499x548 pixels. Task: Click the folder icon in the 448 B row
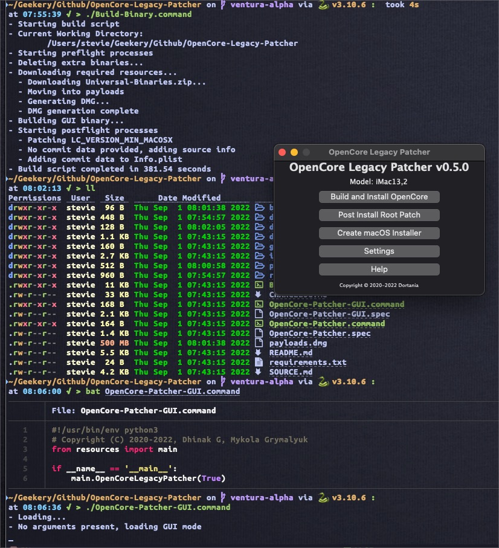(x=259, y=218)
